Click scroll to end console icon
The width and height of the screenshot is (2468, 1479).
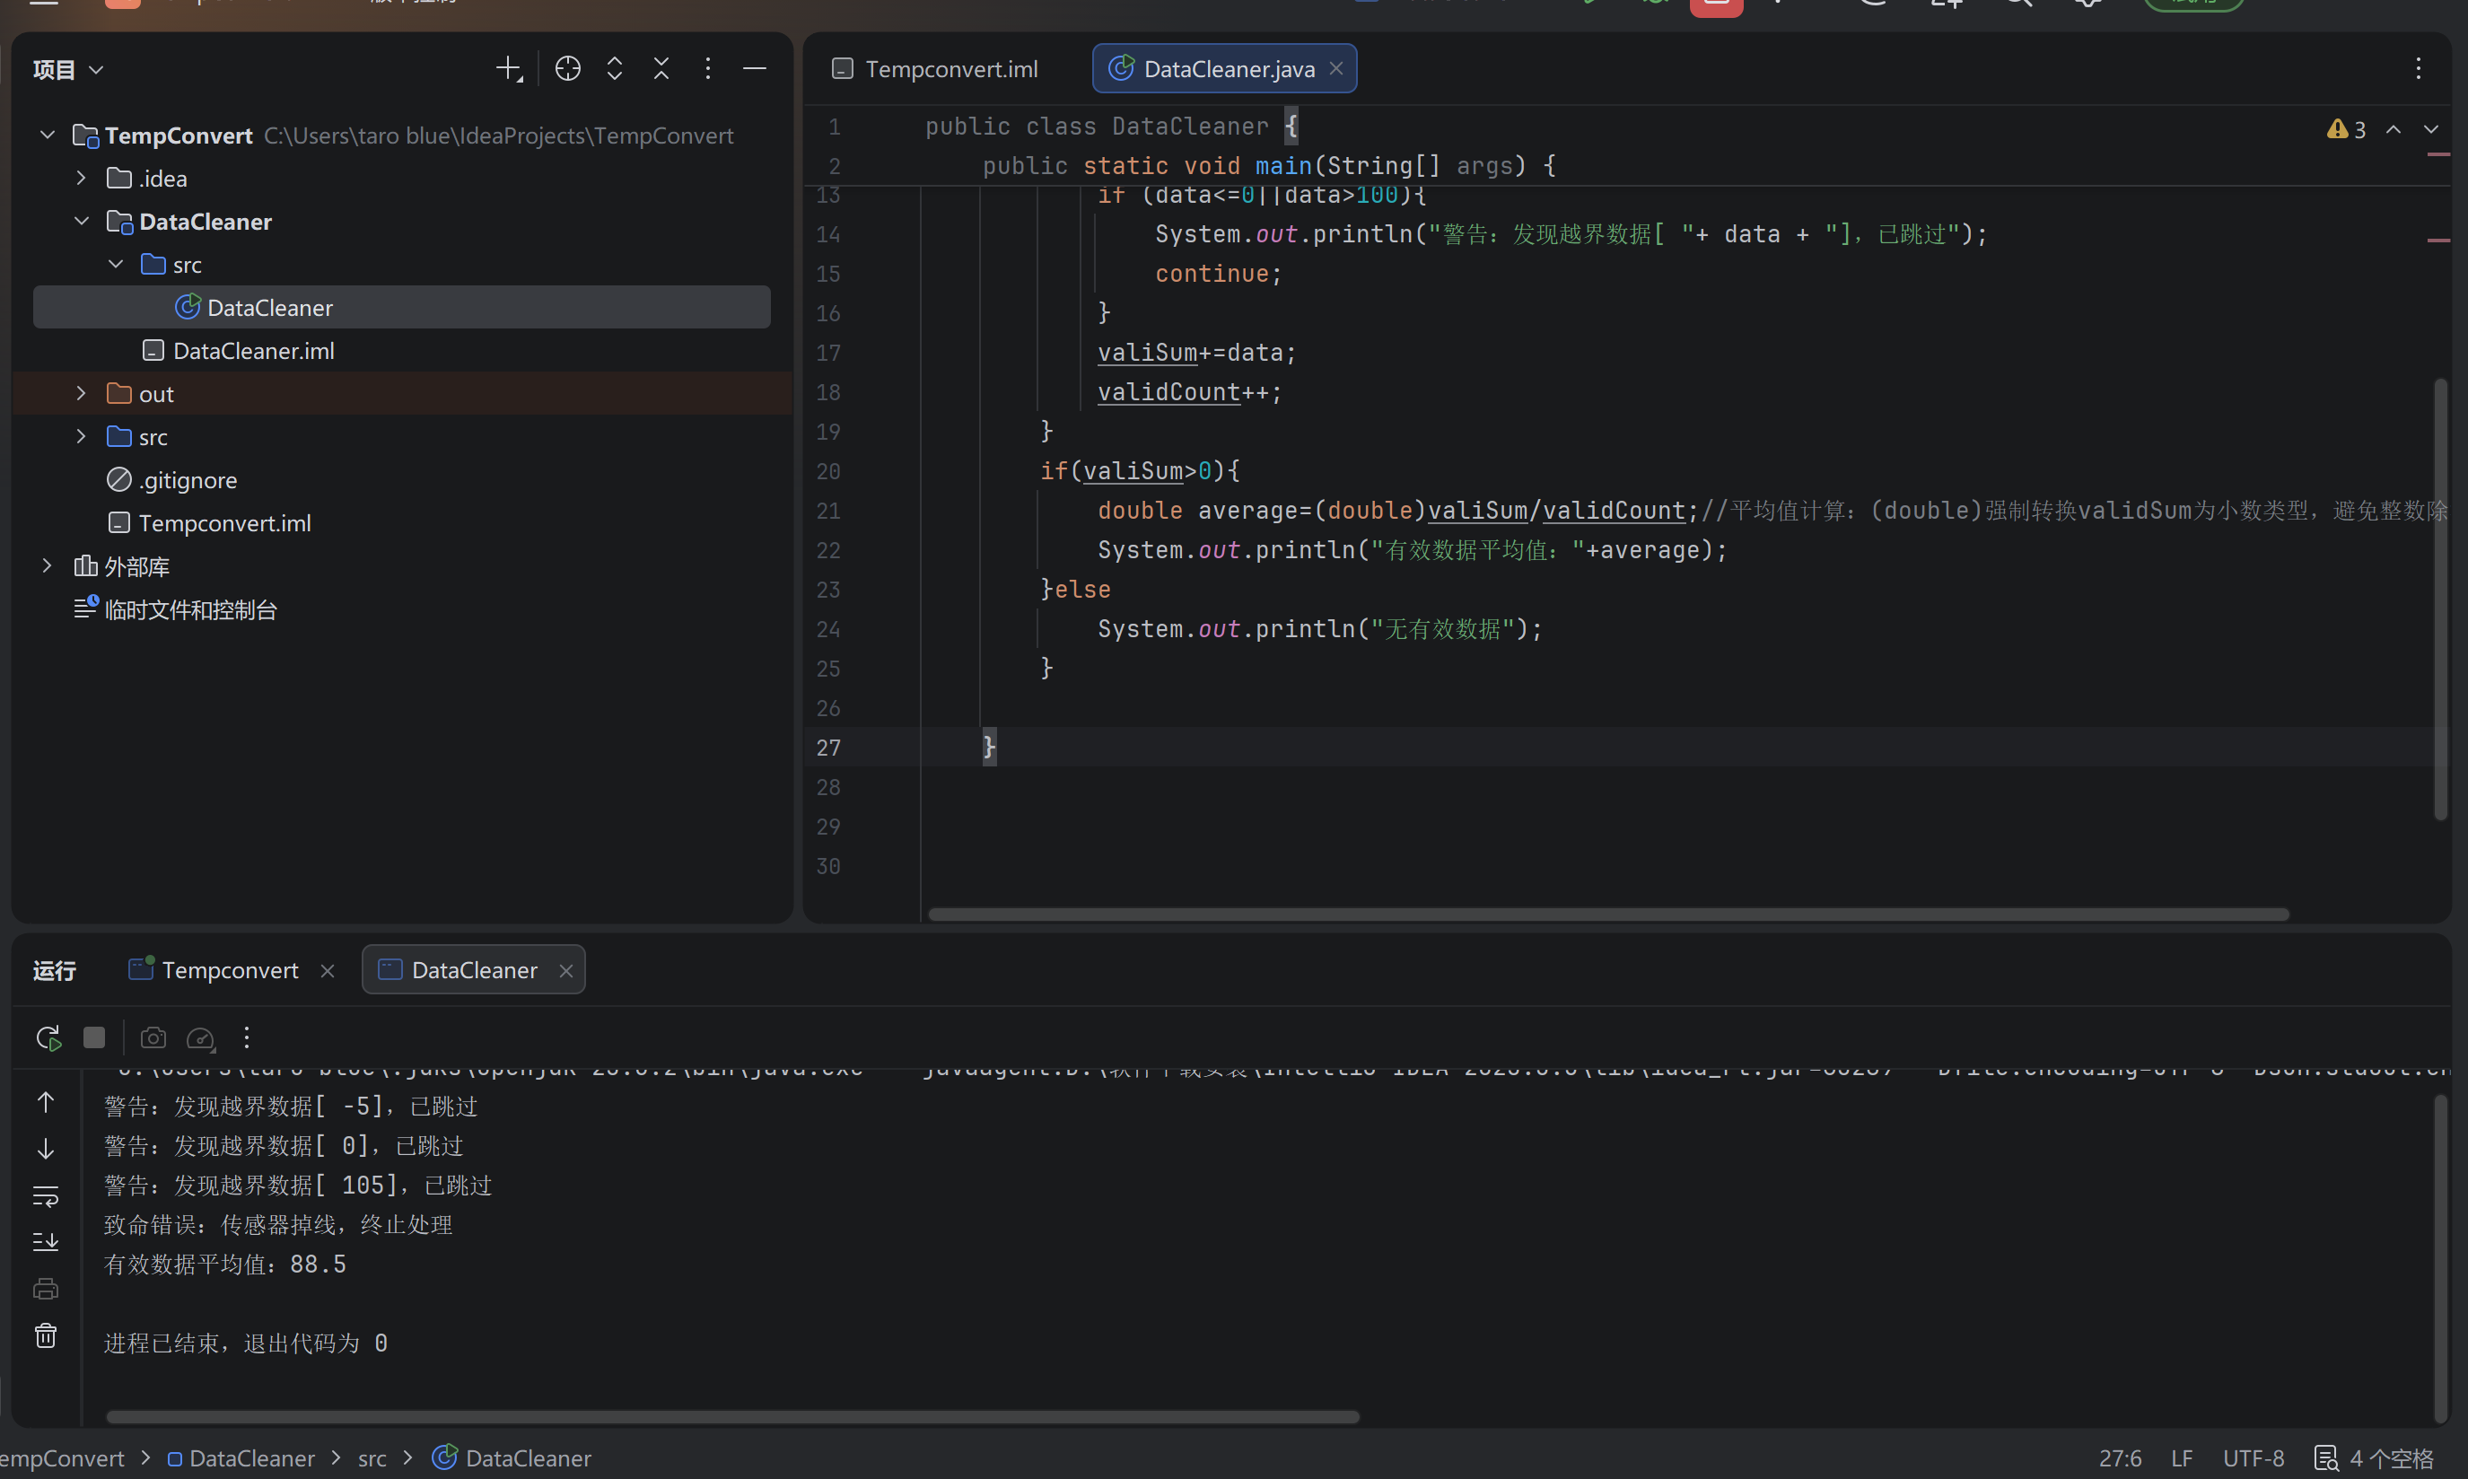click(x=46, y=1242)
